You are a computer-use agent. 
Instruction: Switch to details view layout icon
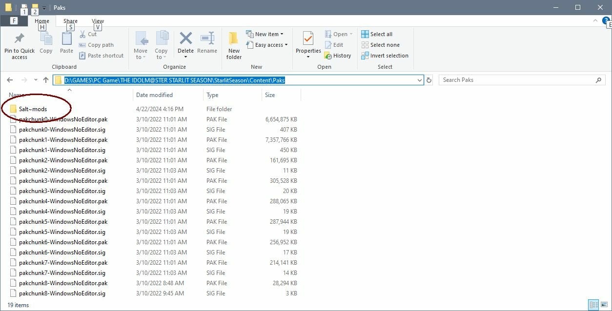(594, 305)
